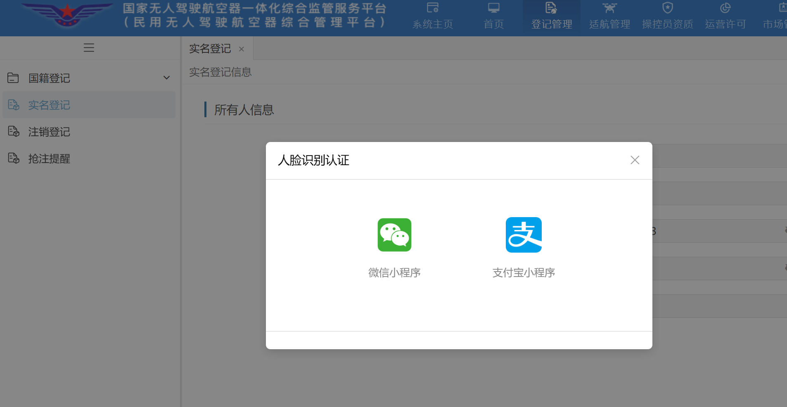Viewport: 787px width, 407px height.
Task: Click the 微信小程序 label
Action: (x=394, y=272)
